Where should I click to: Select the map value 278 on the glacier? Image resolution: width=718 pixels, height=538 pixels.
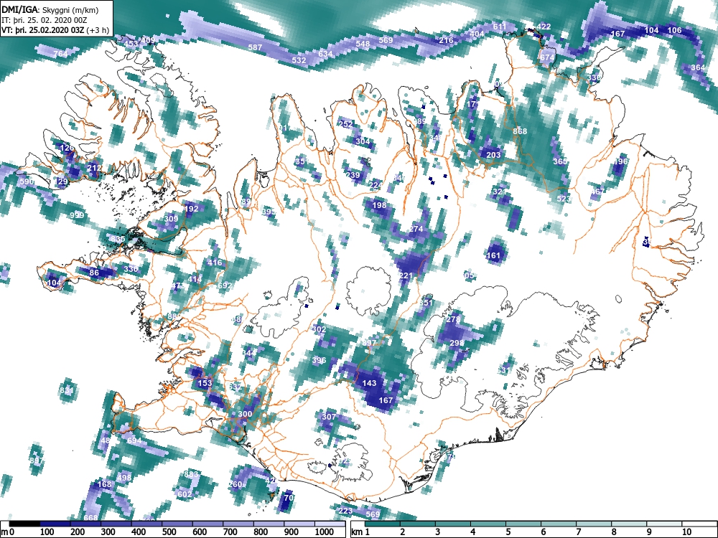click(x=453, y=319)
